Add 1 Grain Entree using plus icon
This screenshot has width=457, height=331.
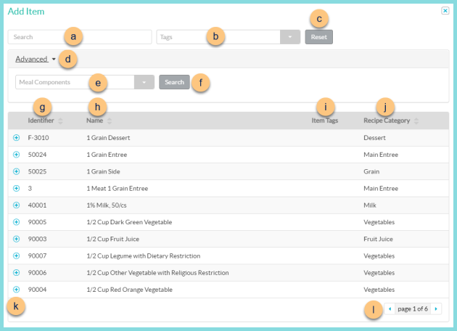pyautogui.click(x=16, y=155)
